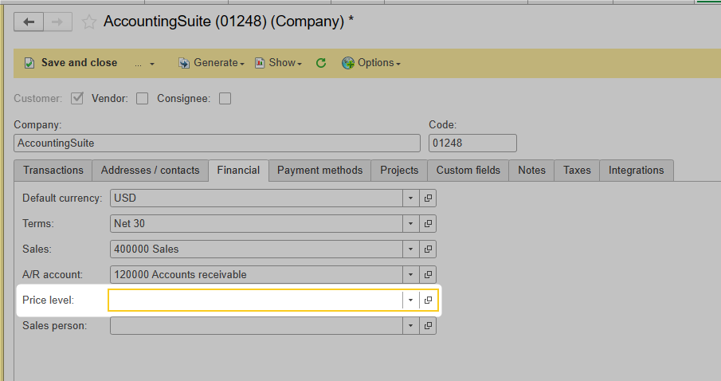Viewport: 721px width, 381px height.
Task: Click the Save and close document icon
Action: click(29, 63)
